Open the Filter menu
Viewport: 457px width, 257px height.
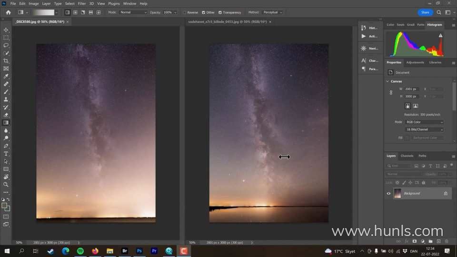82,3
